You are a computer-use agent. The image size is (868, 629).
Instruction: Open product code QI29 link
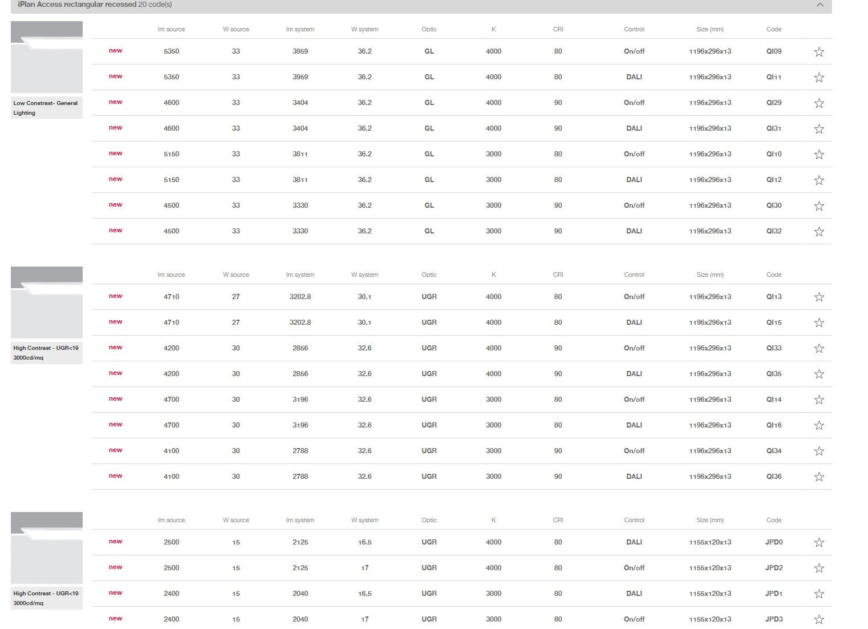773,103
